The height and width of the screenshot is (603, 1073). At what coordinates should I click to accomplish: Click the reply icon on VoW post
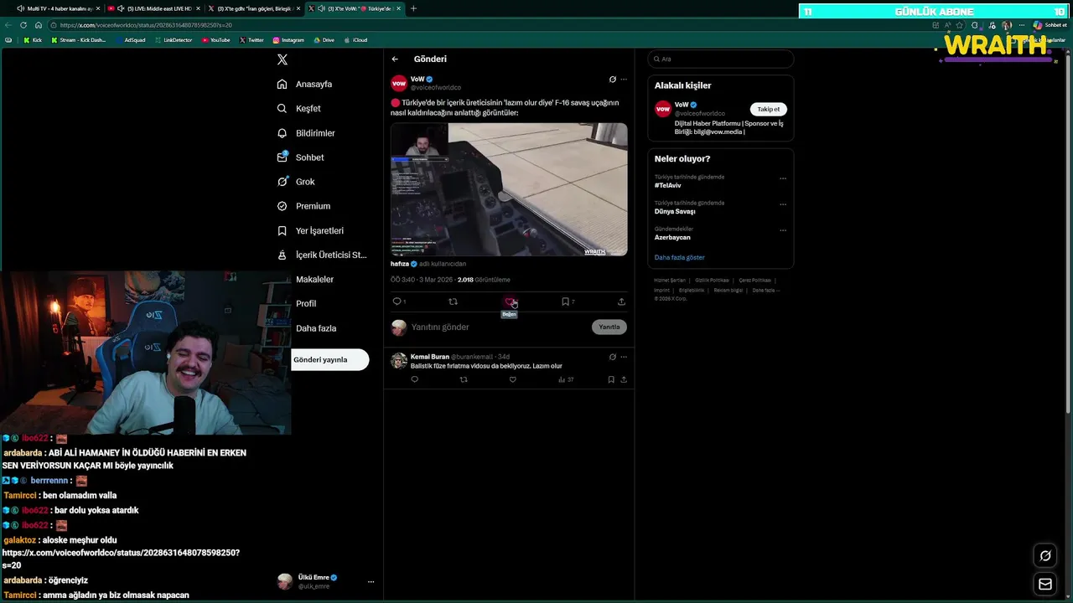[397, 301]
